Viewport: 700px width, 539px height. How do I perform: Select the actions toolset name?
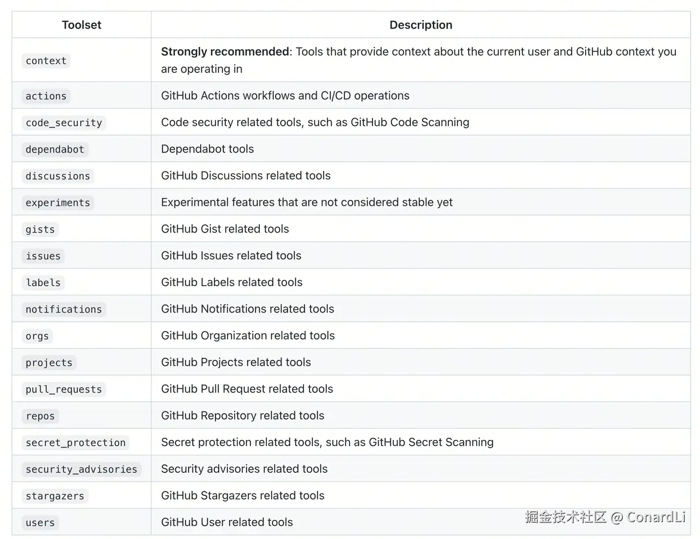coord(46,96)
